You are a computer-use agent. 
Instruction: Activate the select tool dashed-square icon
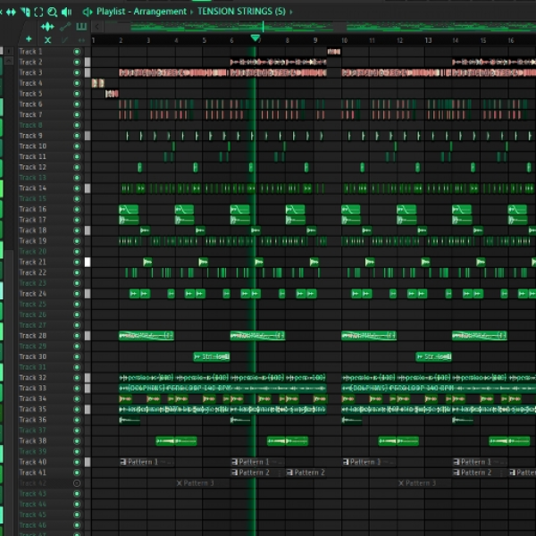38,12
